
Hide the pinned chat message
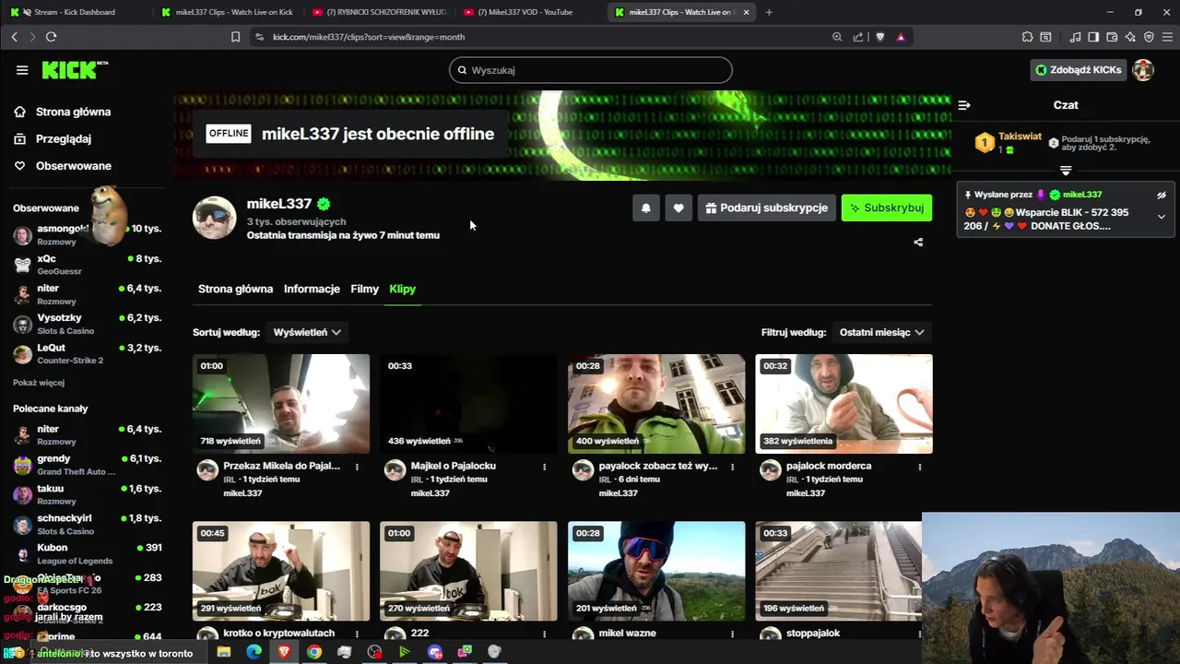pyautogui.click(x=1162, y=196)
